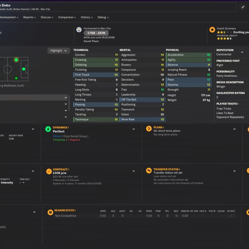Open the Highlight dropdown
Screen dimensions: 249x249
[59, 51]
